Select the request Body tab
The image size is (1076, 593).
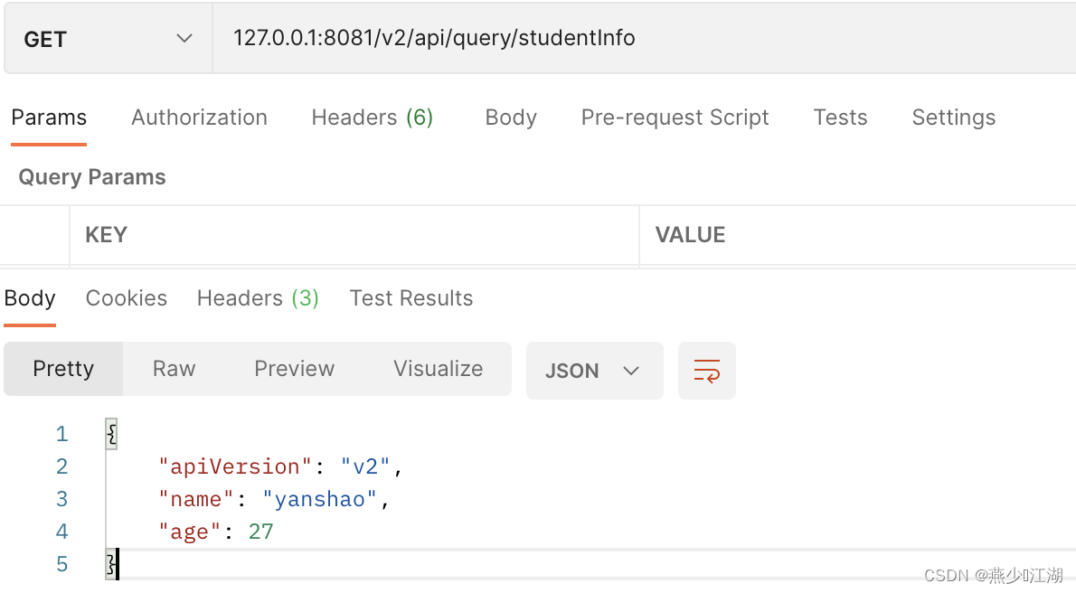(511, 118)
